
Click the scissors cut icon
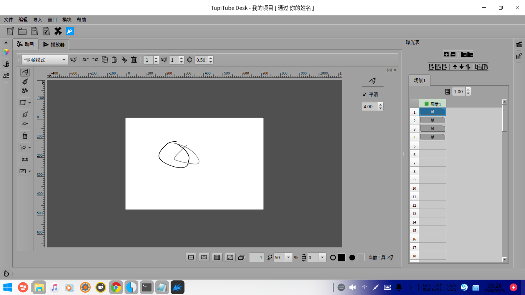coord(124,60)
